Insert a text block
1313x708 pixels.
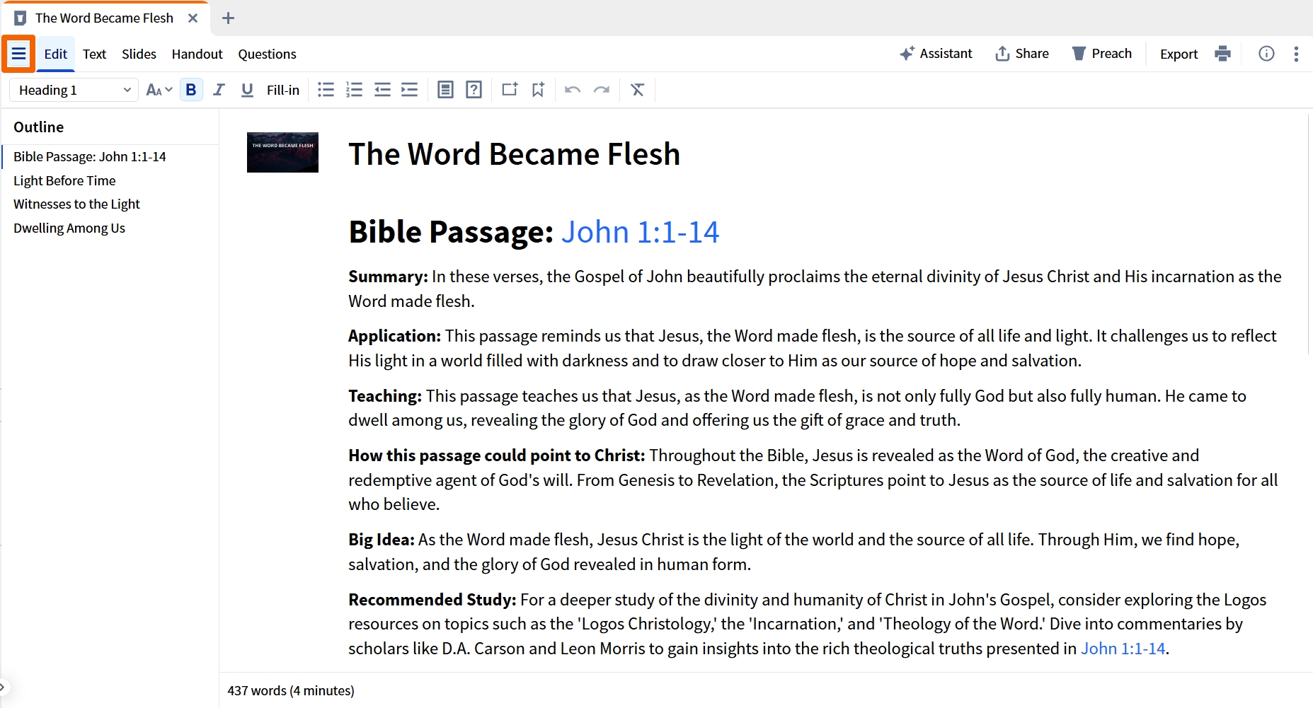click(445, 90)
